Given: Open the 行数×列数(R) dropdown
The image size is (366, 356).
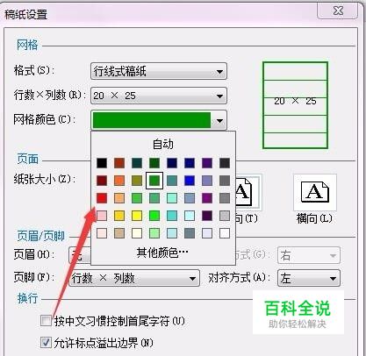Looking at the screenshot, I should point(159,96).
